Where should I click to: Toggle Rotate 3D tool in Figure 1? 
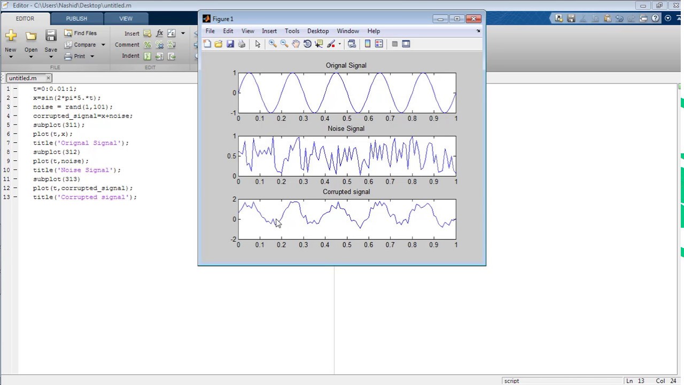[308, 44]
